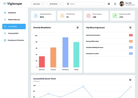The image size is (138, 98).
Task: Click the Serious Issues value 148
Action: (x=94, y=17)
